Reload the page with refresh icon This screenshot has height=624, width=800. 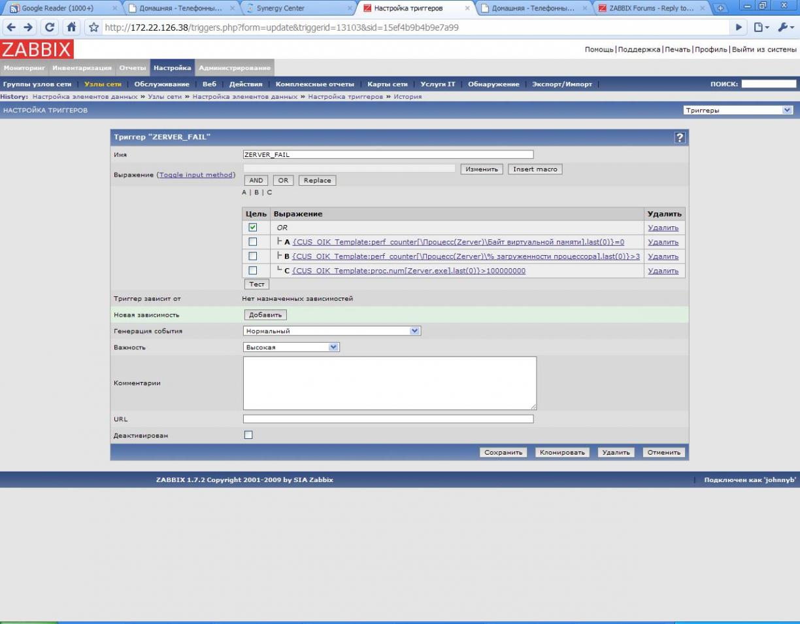tap(50, 27)
